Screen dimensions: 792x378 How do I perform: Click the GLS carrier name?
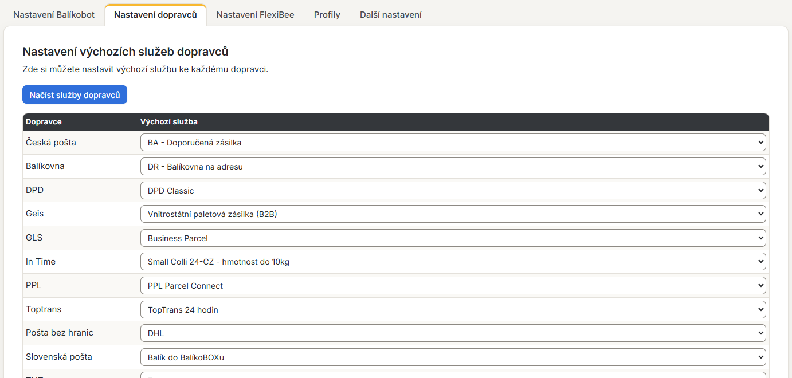(x=34, y=238)
